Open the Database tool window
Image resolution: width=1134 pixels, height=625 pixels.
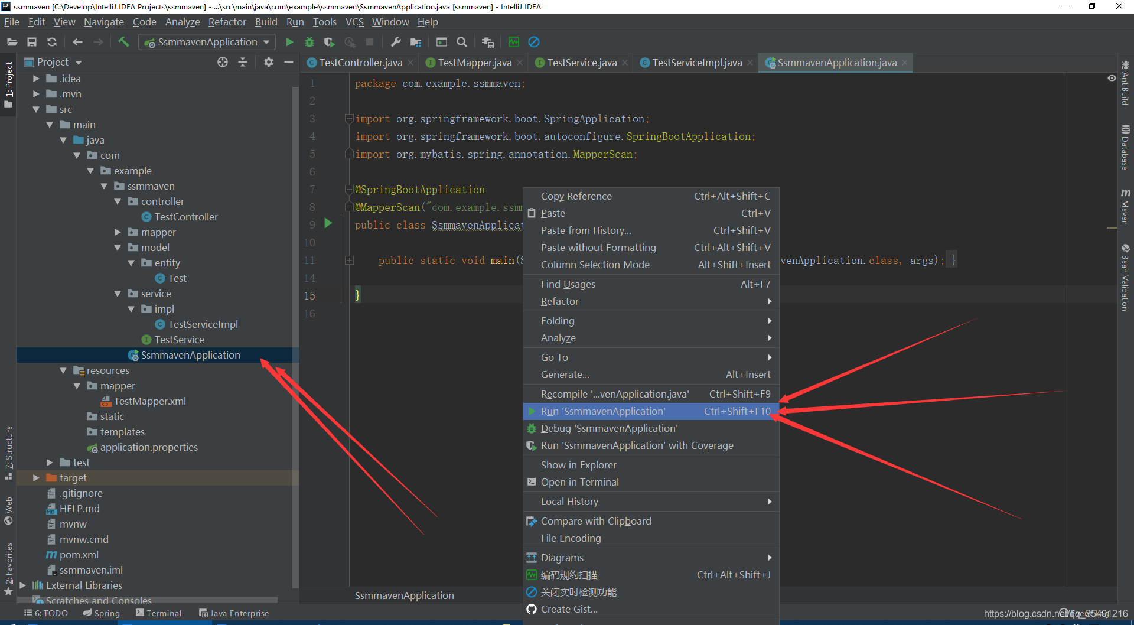coord(1125,147)
